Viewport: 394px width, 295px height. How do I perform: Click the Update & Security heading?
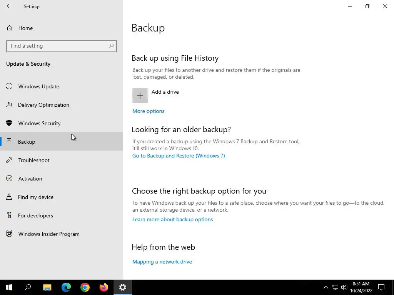tap(28, 64)
